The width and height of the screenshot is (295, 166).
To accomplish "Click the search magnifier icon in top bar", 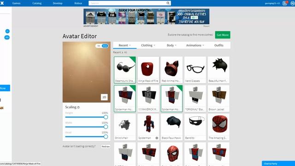I will [x=168, y=3].
